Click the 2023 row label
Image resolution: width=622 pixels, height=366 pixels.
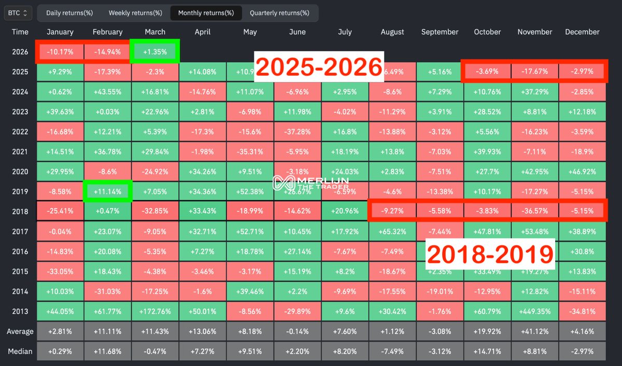point(20,112)
